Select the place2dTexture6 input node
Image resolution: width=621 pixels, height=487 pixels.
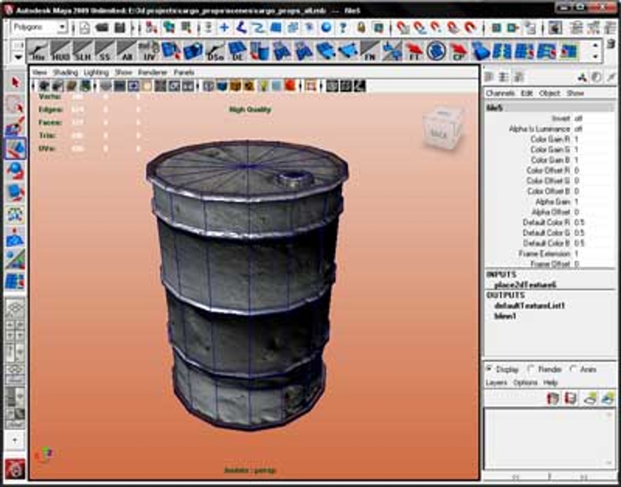click(x=525, y=285)
